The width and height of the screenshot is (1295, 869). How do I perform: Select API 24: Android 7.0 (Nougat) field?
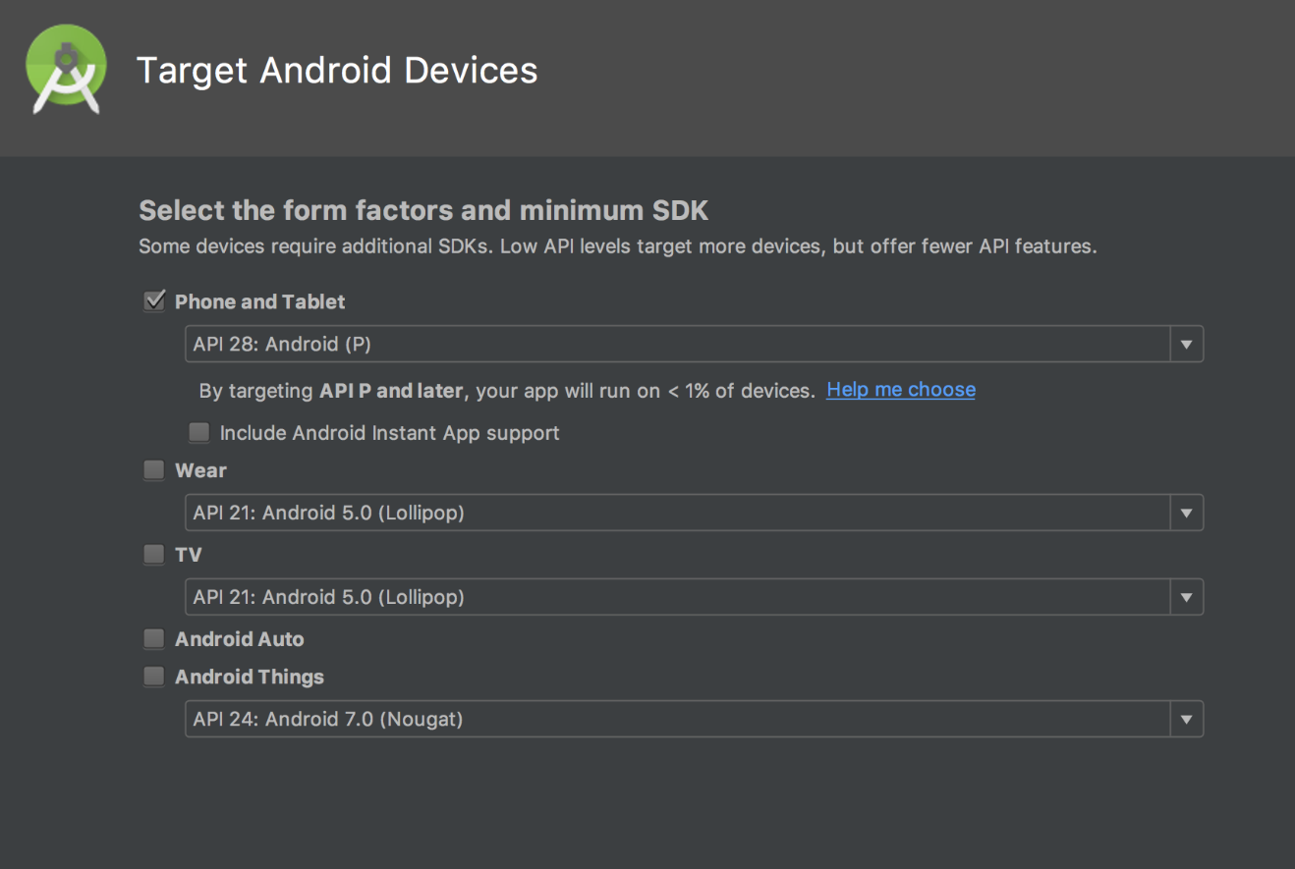tap(694, 719)
